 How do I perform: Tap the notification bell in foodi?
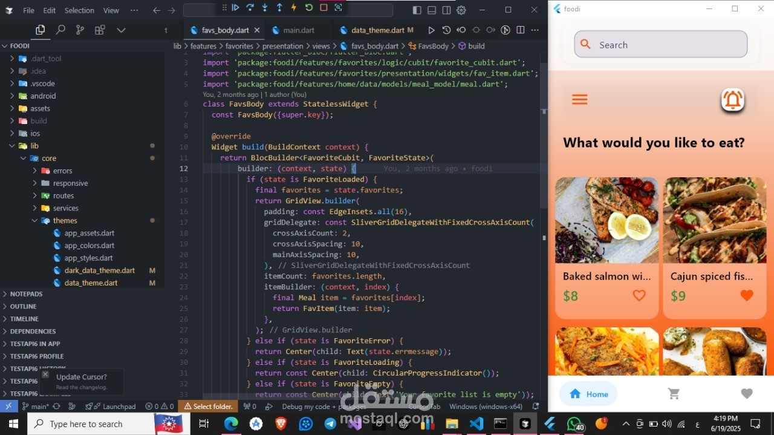(733, 100)
